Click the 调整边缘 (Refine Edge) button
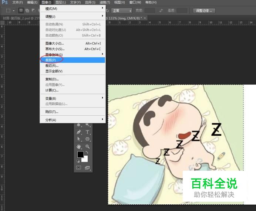 click(x=204, y=11)
